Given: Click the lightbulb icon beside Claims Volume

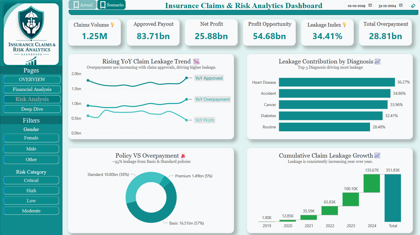Looking at the screenshot, I should [112, 25].
